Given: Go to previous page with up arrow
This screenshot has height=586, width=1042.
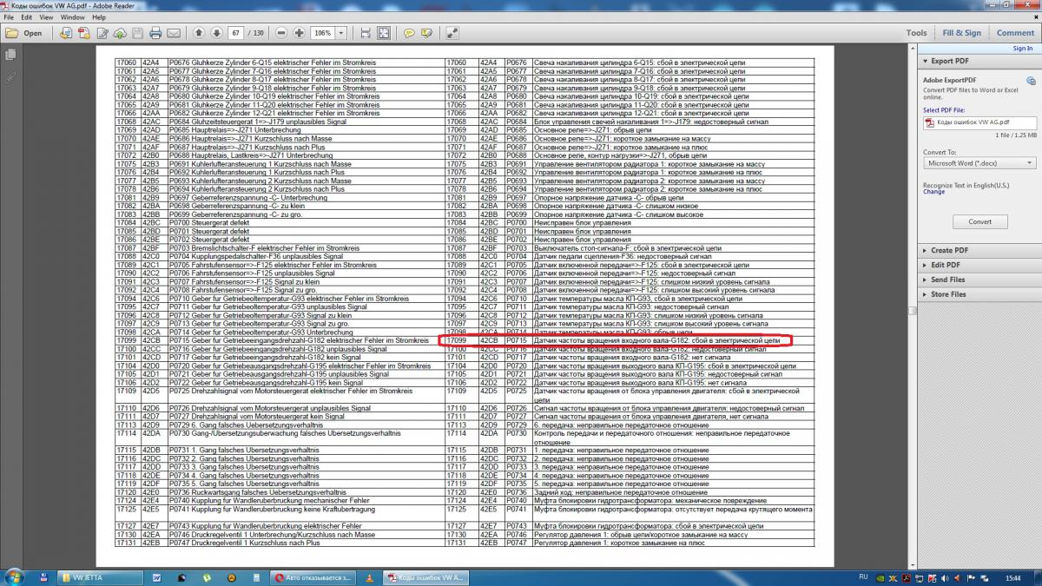Looking at the screenshot, I should (199, 33).
